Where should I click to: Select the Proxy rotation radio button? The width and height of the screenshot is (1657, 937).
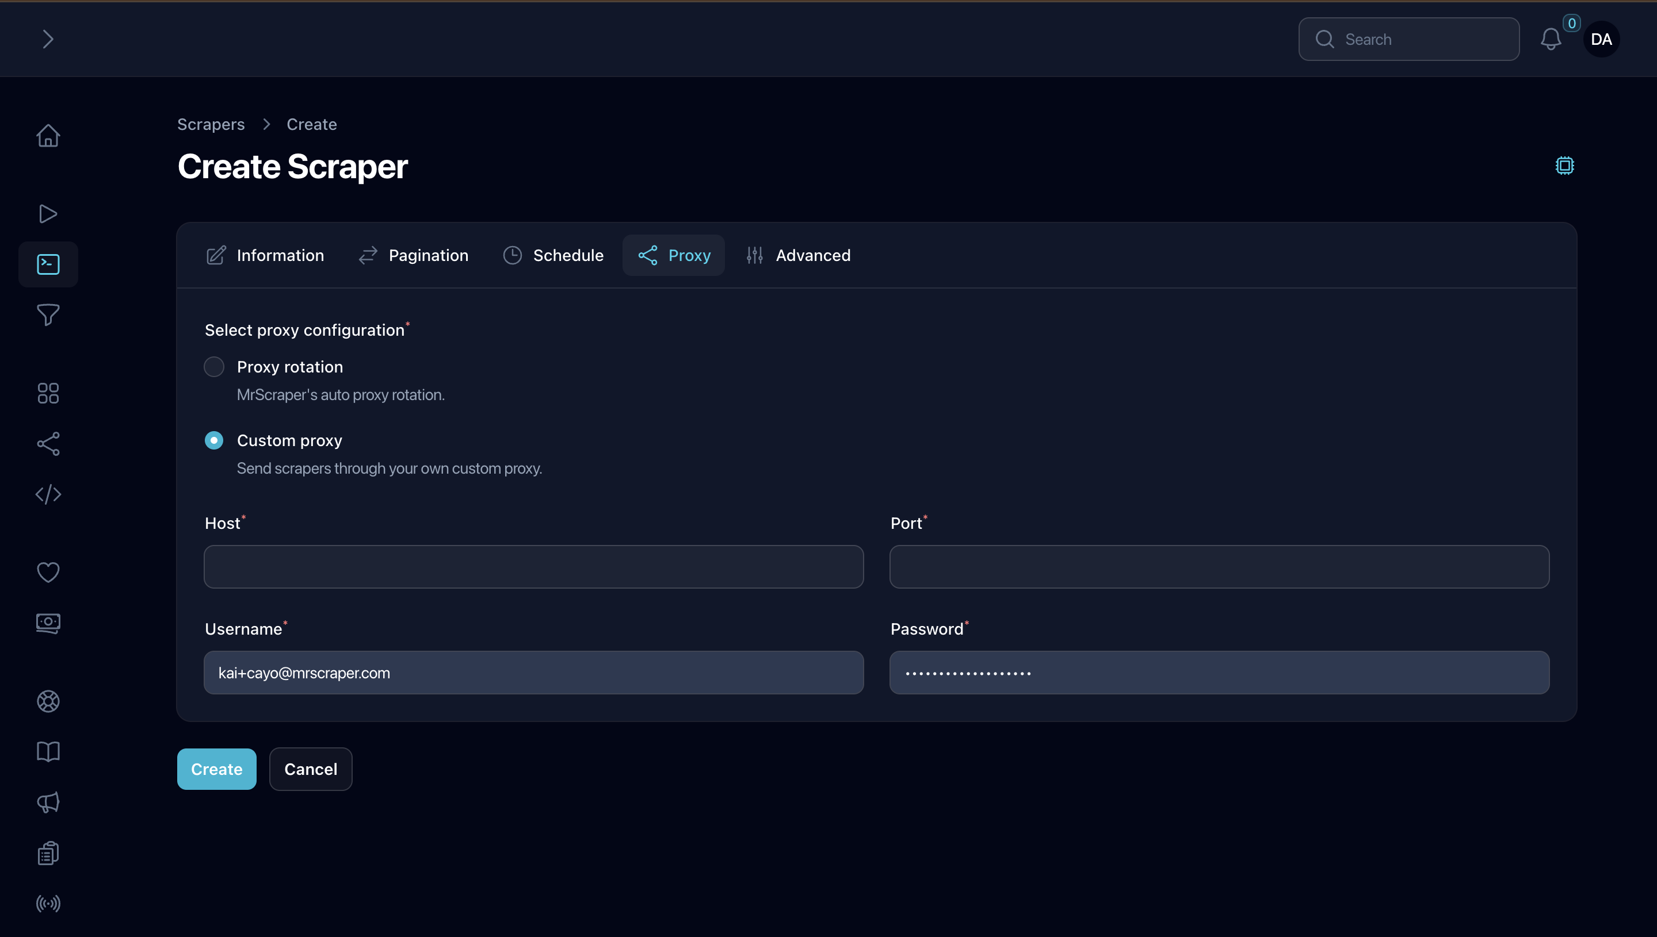(214, 366)
